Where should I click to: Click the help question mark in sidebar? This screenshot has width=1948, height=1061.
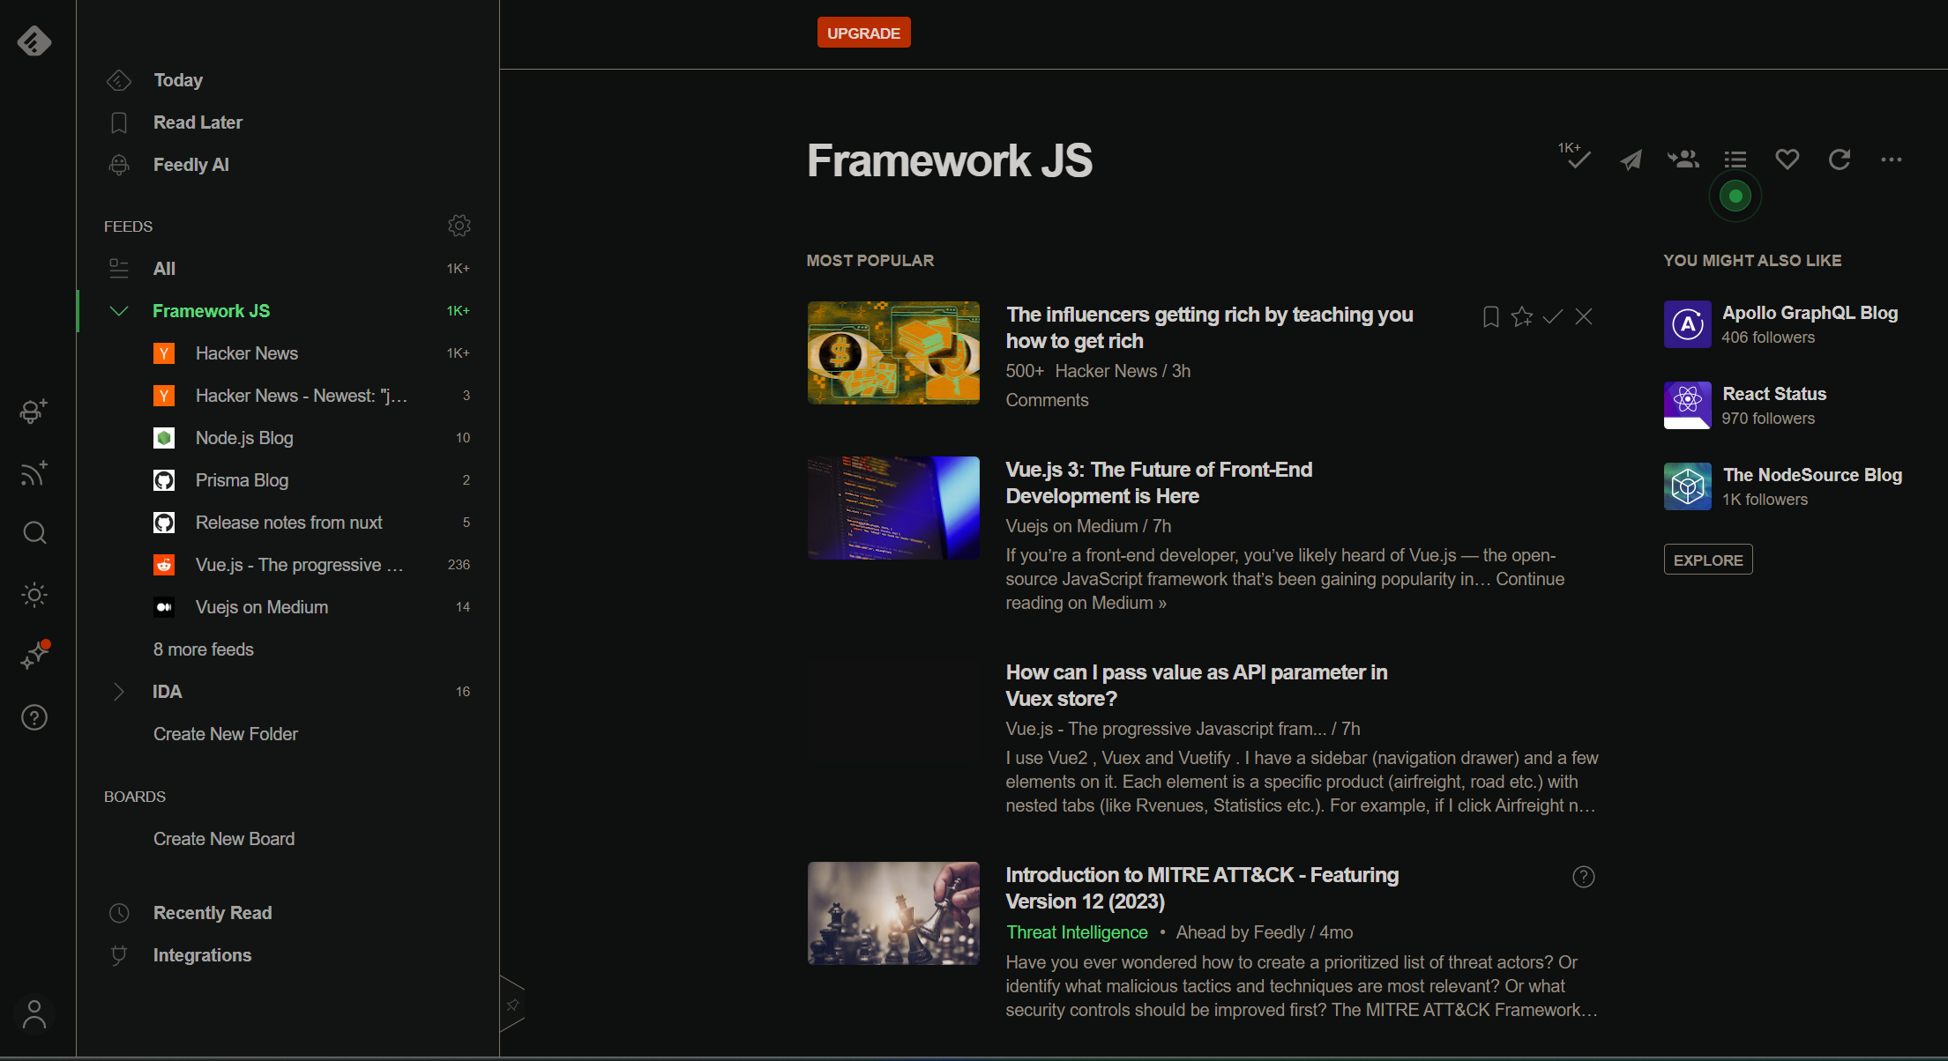click(34, 717)
